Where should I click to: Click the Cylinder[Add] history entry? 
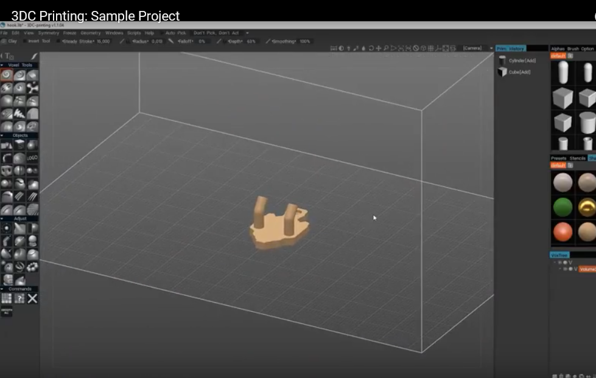click(x=517, y=60)
